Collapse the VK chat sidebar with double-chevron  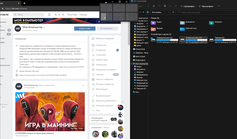pyautogui.click(x=123, y=102)
